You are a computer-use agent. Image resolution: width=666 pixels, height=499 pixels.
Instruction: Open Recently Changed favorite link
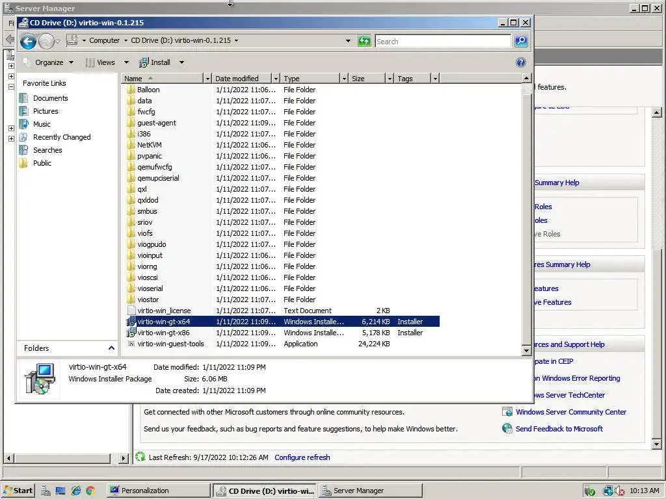[x=62, y=137]
